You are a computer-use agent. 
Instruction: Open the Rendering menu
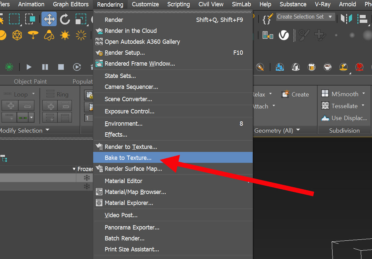tap(110, 5)
